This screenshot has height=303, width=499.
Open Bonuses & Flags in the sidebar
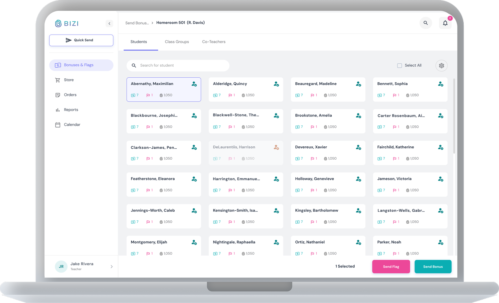[81, 65]
